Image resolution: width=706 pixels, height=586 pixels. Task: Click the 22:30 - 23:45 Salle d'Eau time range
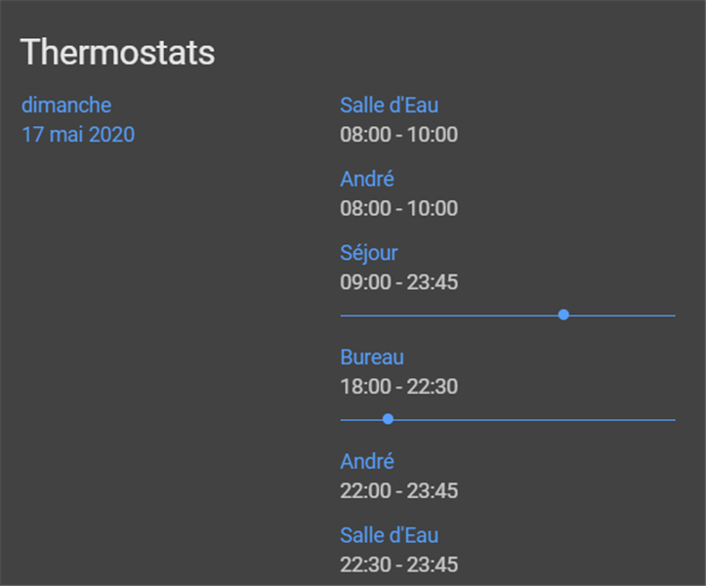tap(398, 565)
